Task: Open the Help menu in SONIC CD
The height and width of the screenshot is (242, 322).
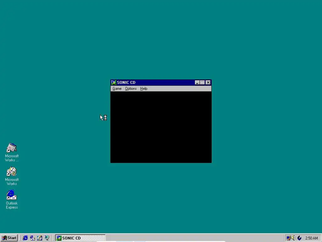Action: click(x=144, y=89)
